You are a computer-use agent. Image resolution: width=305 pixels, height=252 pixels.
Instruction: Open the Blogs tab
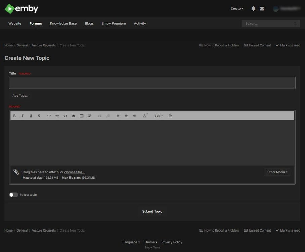pos(89,23)
